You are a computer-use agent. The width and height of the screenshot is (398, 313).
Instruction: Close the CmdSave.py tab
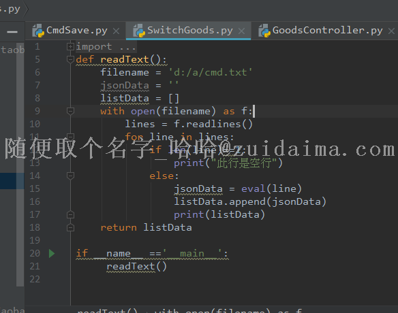(116, 31)
